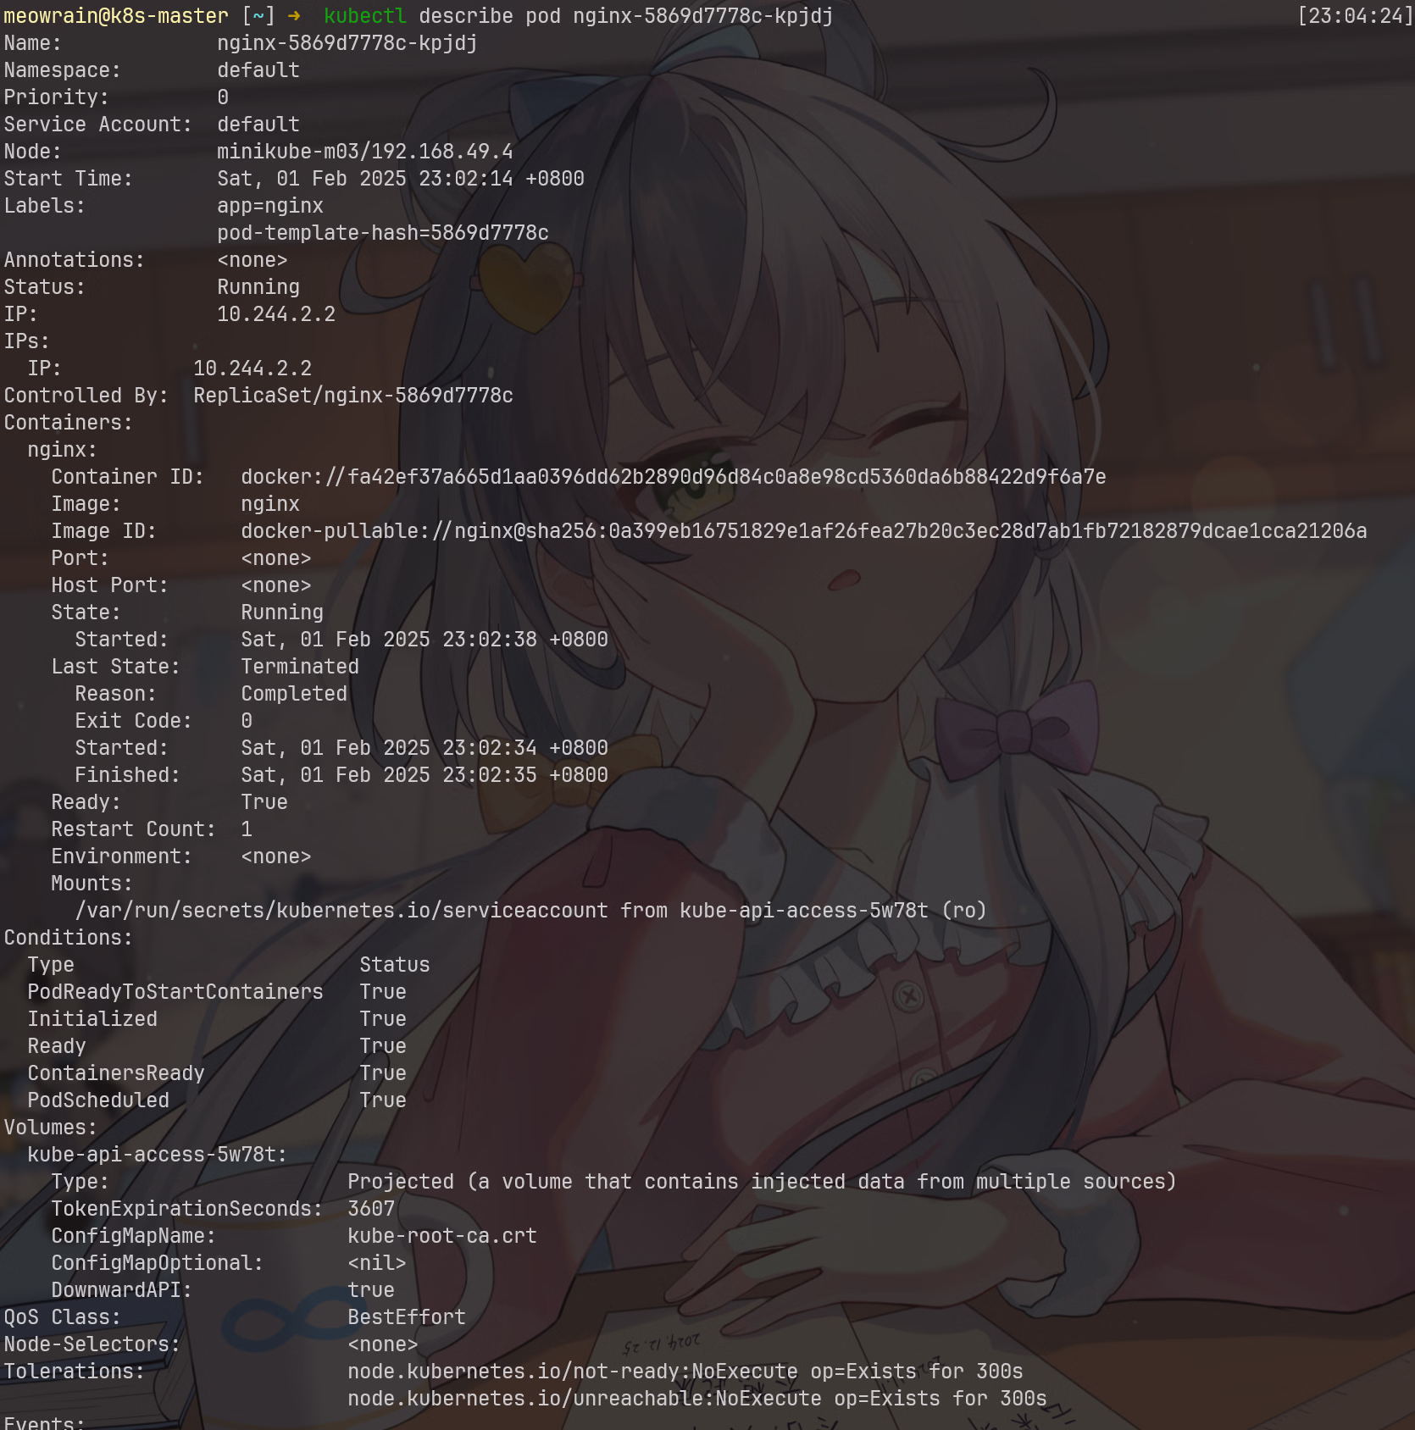Click the app=nginx label value
Image resolution: width=1415 pixels, height=1430 pixels.
269,206
